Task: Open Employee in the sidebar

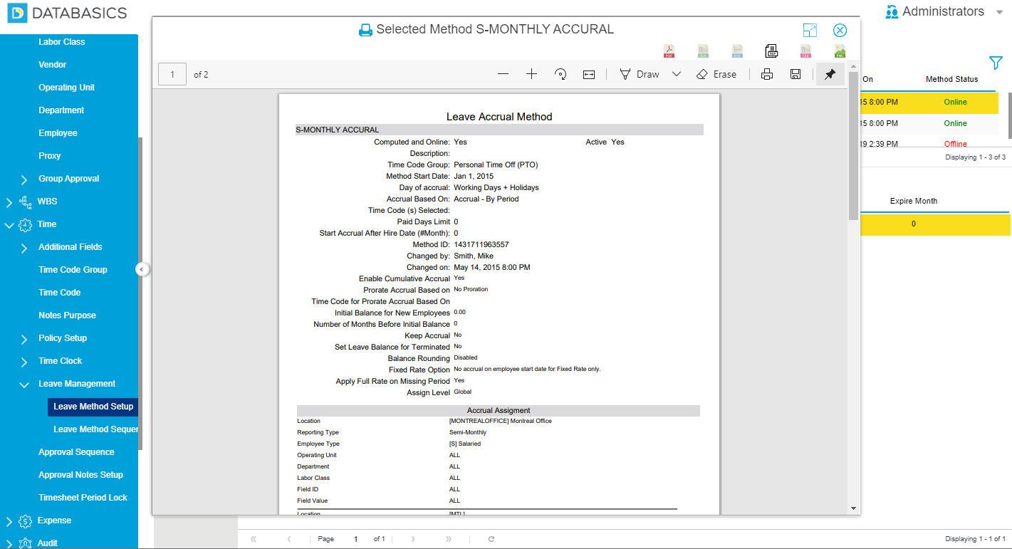Action: point(58,133)
